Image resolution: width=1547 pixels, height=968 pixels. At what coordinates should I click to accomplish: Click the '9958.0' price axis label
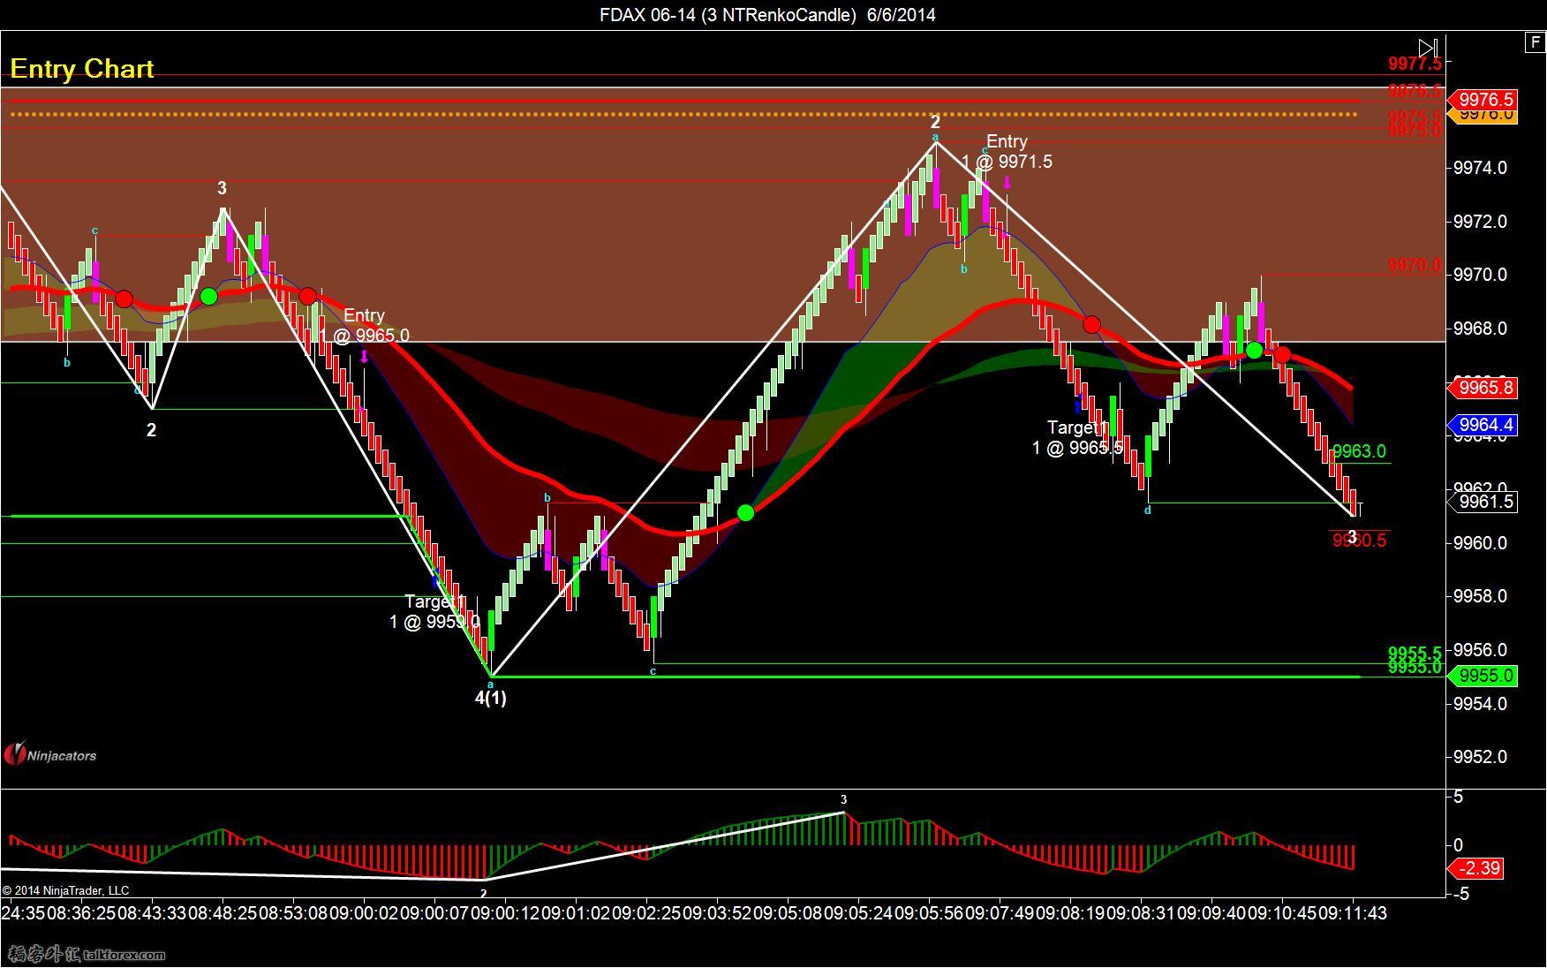click(x=1480, y=596)
